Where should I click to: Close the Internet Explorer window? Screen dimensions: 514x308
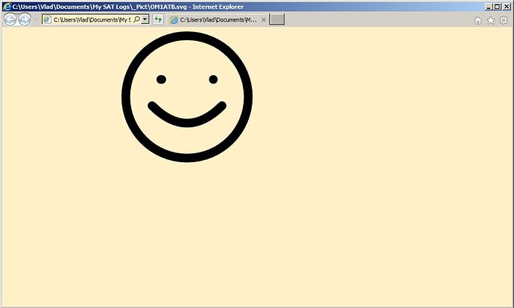507,7
